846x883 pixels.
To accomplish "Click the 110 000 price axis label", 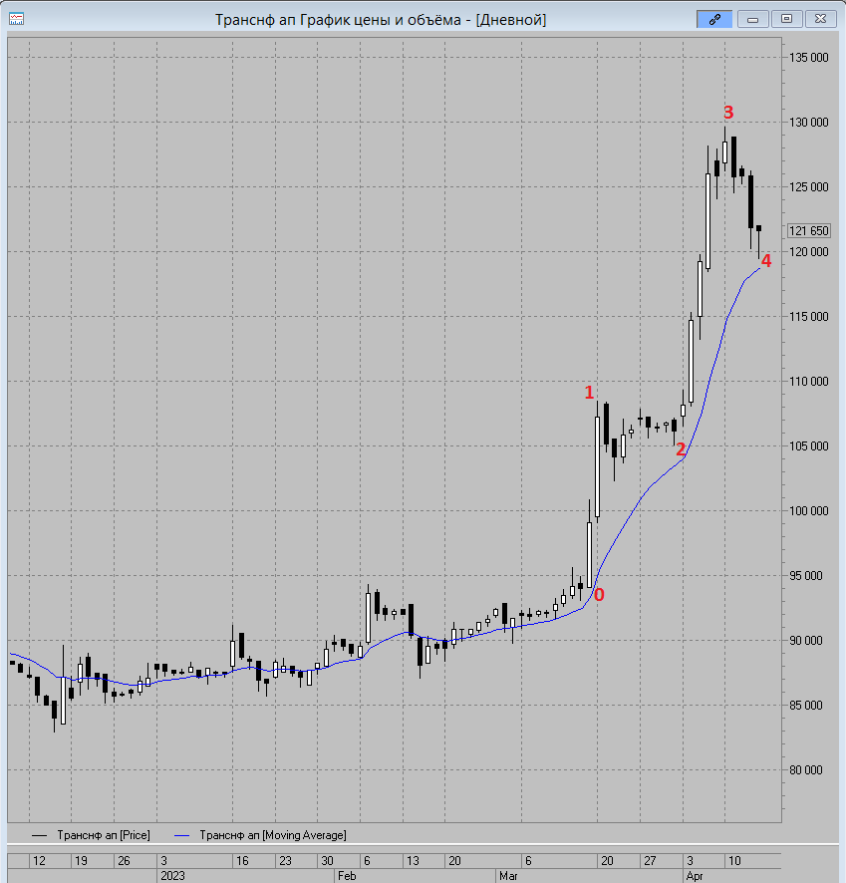I will 808,382.
